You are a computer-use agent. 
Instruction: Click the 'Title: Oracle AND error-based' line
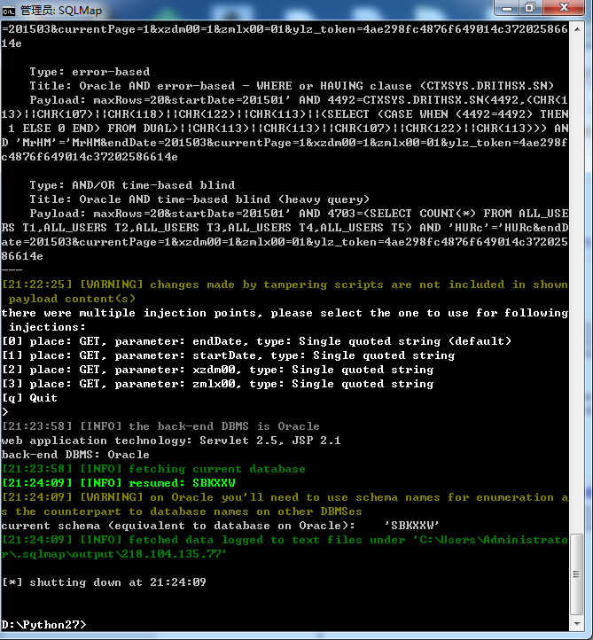coord(292,86)
